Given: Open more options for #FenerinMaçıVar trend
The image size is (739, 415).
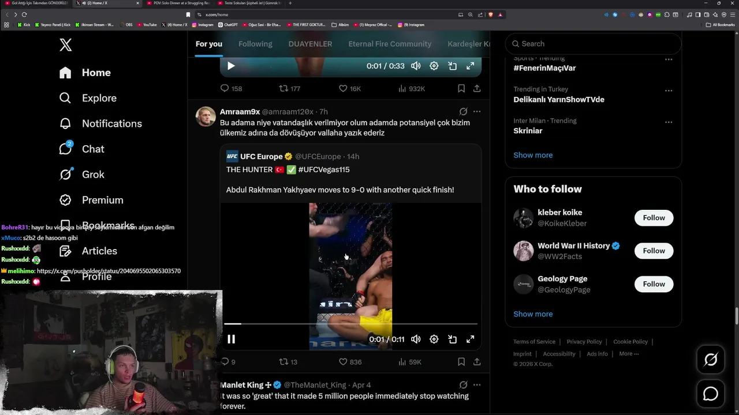Looking at the screenshot, I should [669, 59].
